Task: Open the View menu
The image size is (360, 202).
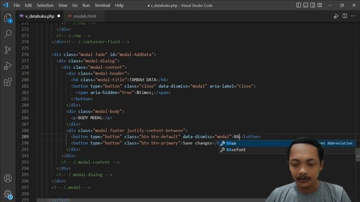Action: pyautogui.click(x=62, y=5)
